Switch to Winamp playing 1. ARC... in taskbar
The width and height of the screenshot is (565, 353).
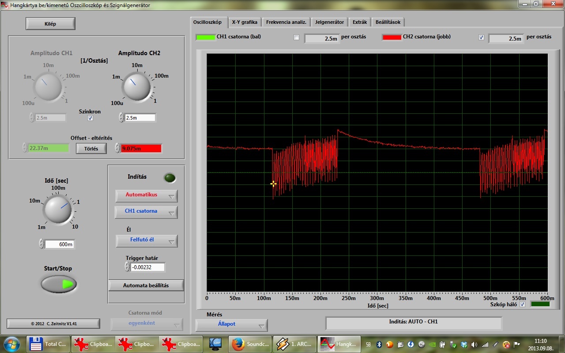click(x=294, y=344)
